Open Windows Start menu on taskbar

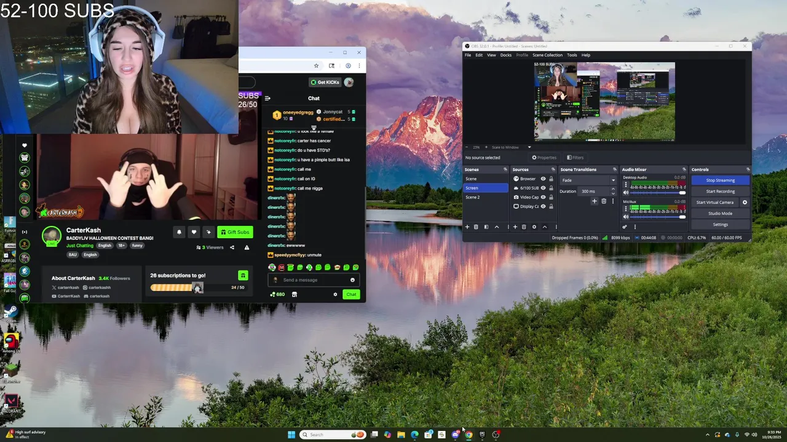pos(291,435)
